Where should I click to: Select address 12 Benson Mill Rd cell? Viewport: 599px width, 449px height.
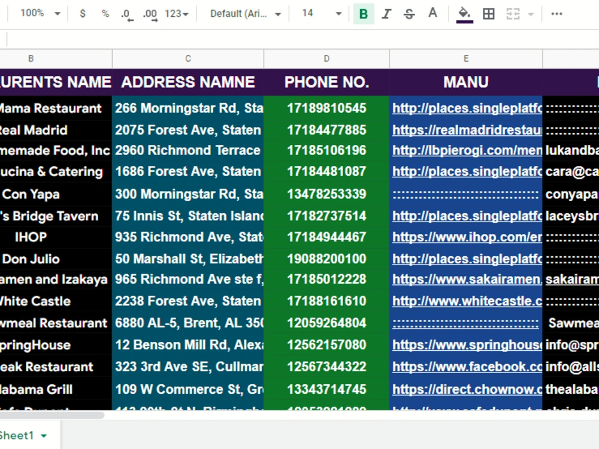(188, 345)
